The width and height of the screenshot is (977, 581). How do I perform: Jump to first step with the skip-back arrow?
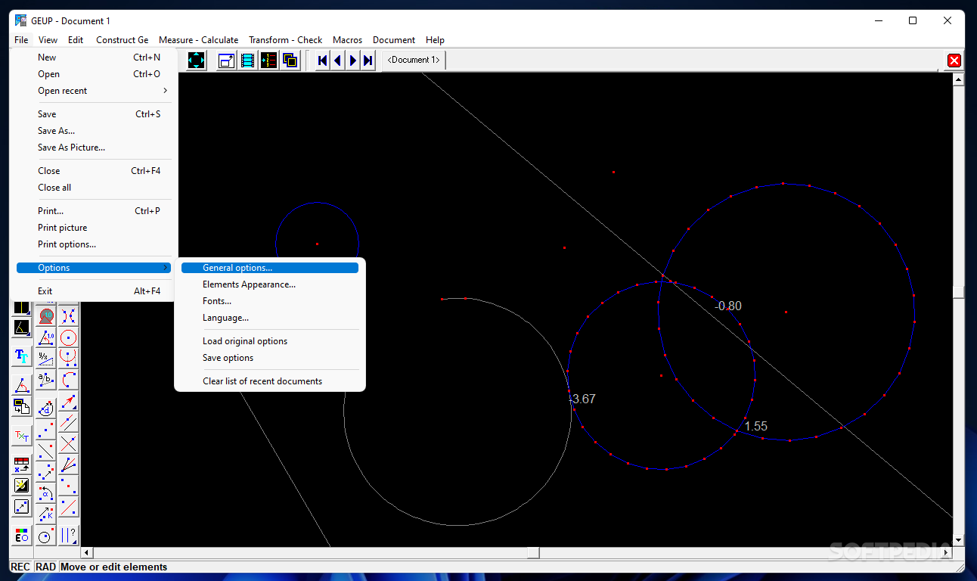point(323,61)
